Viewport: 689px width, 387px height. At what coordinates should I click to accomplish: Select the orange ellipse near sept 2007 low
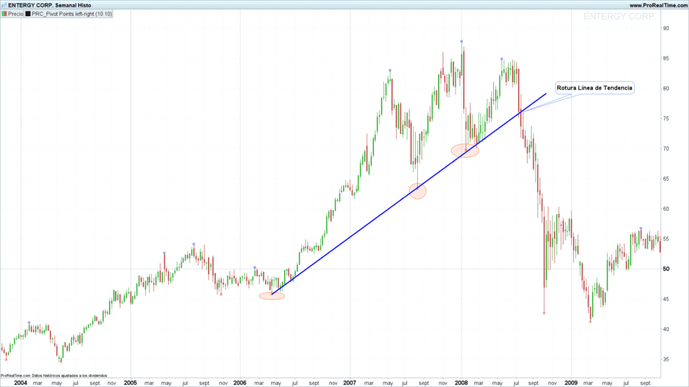(418, 191)
